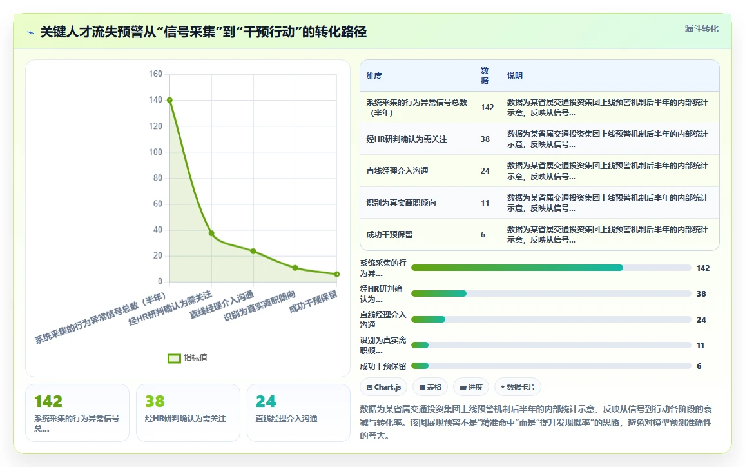Click progress label 经HR研判确认为...
745x467 pixels.
381,294
